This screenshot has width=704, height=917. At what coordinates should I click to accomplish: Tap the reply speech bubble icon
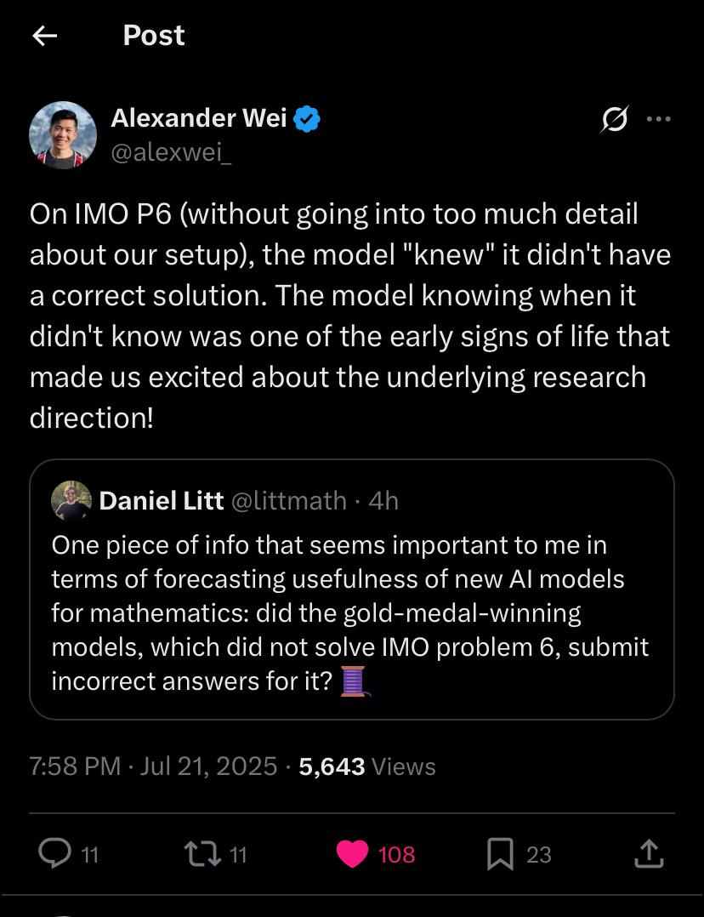(x=55, y=853)
